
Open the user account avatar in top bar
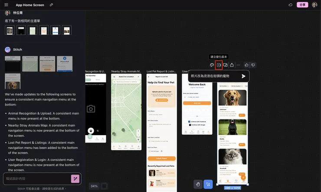tap(314, 5)
